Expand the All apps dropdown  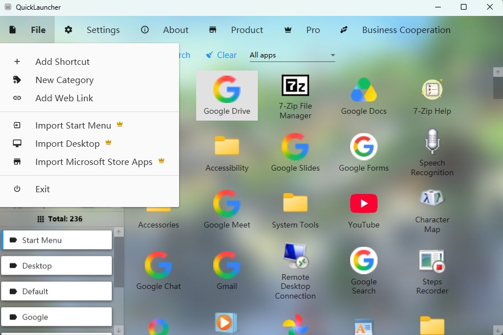[x=292, y=55]
